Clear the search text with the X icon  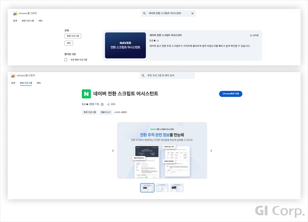(x=192, y=13)
